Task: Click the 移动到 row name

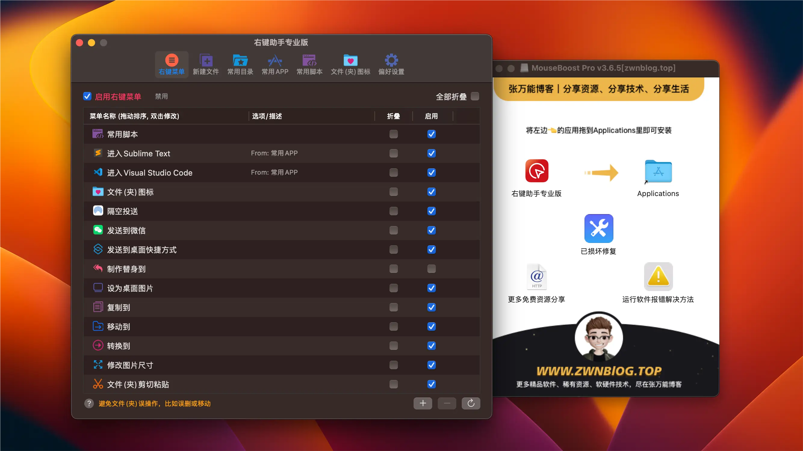Action: 119,327
